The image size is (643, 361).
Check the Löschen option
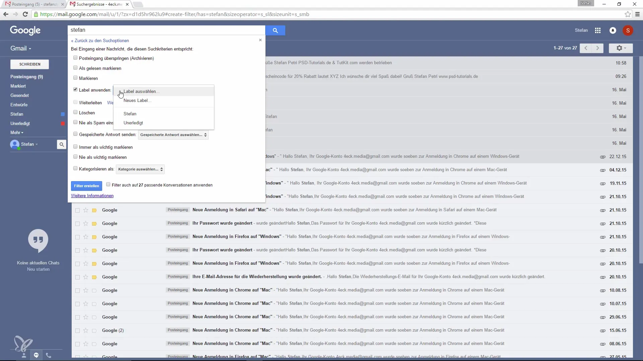point(75,112)
